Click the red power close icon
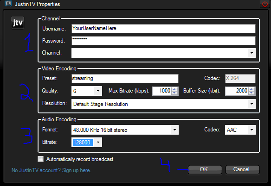Viewport: 271px width, 186px height. click(265, 4)
